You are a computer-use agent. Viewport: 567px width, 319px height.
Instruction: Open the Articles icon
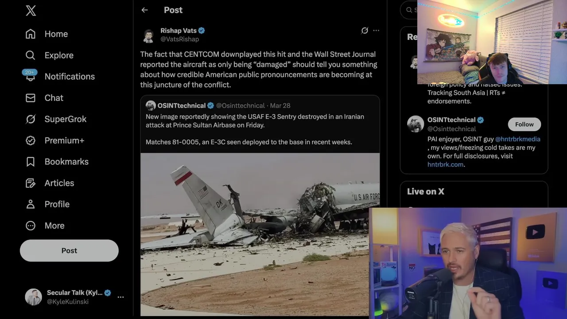pyautogui.click(x=31, y=183)
